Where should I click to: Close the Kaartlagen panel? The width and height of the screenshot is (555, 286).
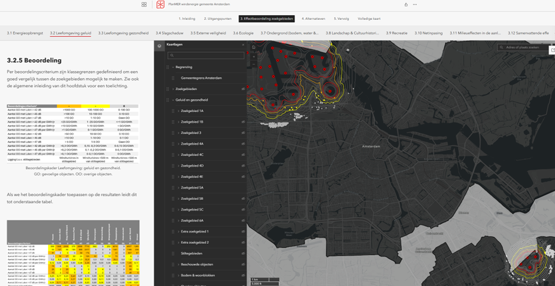tap(243, 45)
